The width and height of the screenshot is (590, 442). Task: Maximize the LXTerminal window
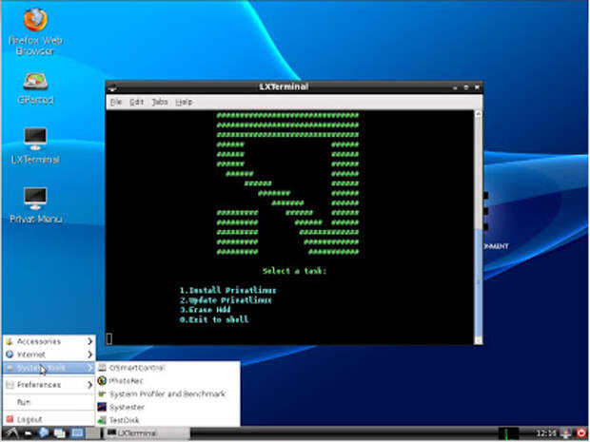pyautogui.click(x=466, y=87)
